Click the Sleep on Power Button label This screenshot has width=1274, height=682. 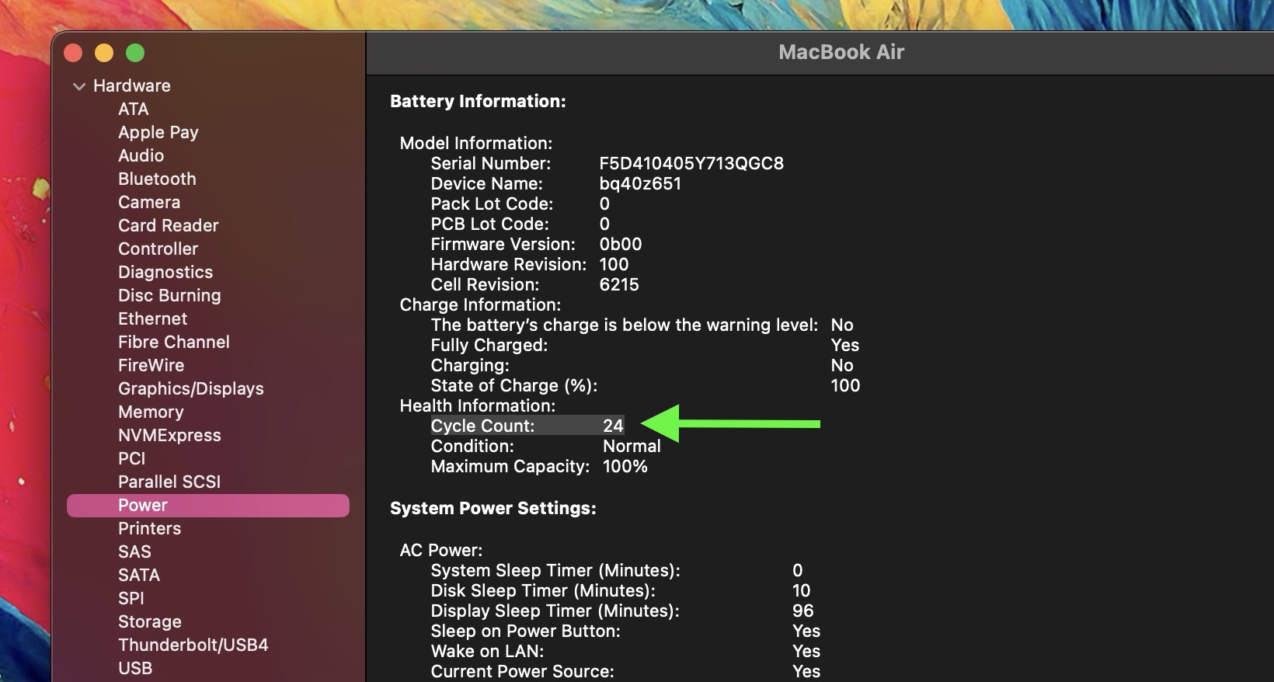tap(526, 631)
